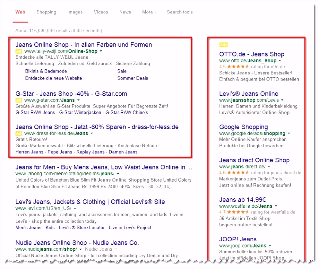The width and height of the screenshot is (318, 269).
Task: Expand the arrow next to westfalia.de/Jeans
Action: (x=276, y=206)
